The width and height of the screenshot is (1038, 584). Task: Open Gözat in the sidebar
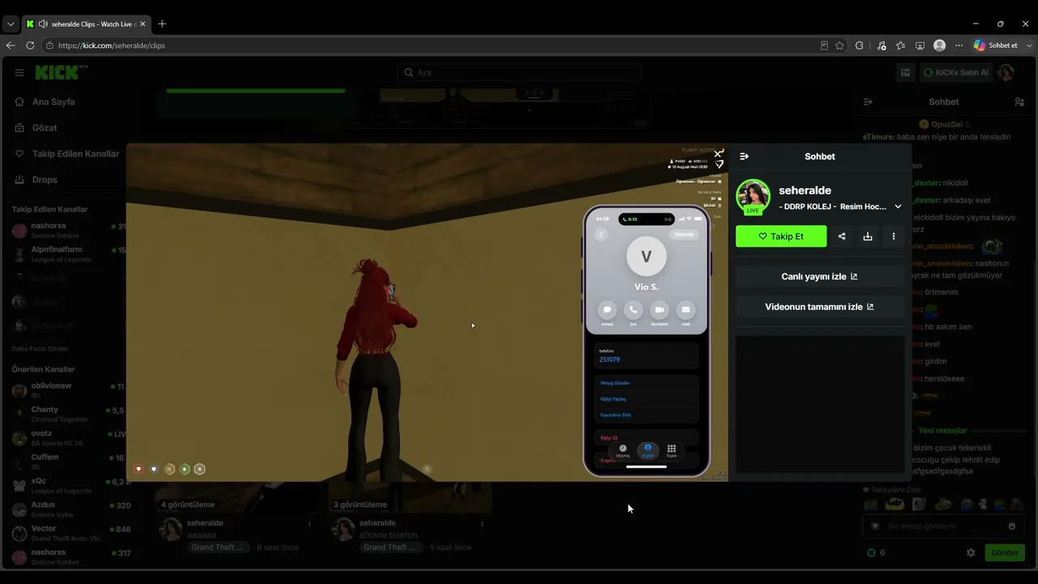tap(45, 128)
